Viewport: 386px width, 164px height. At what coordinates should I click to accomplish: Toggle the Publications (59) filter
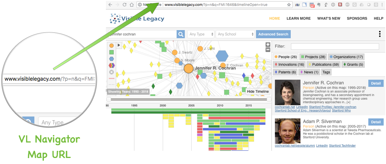pos(323,64)
